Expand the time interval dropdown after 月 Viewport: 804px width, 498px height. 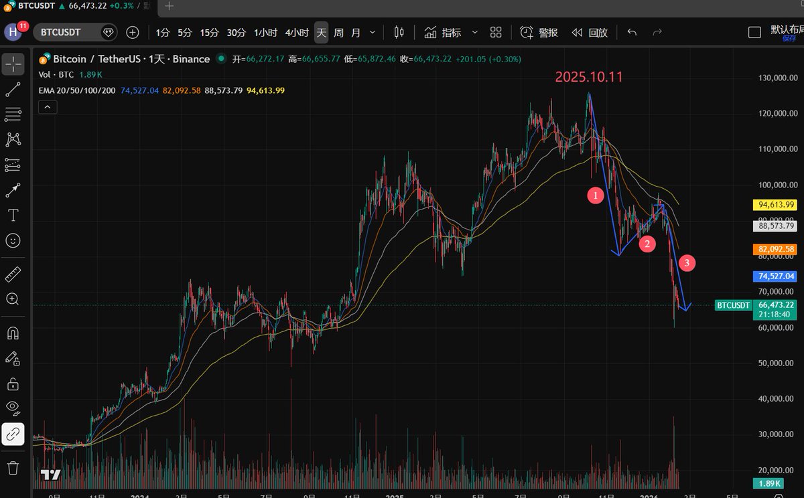click(x=373, y=32)
